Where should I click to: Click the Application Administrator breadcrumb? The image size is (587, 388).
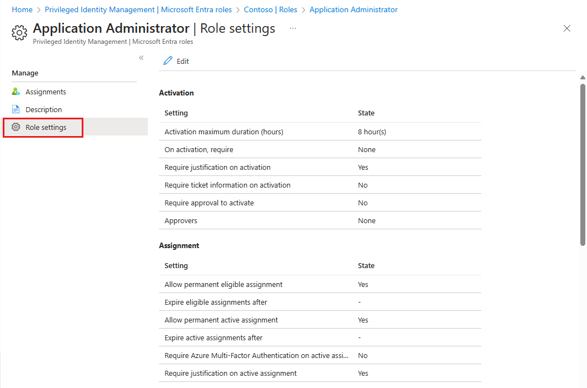click(354, 9)
